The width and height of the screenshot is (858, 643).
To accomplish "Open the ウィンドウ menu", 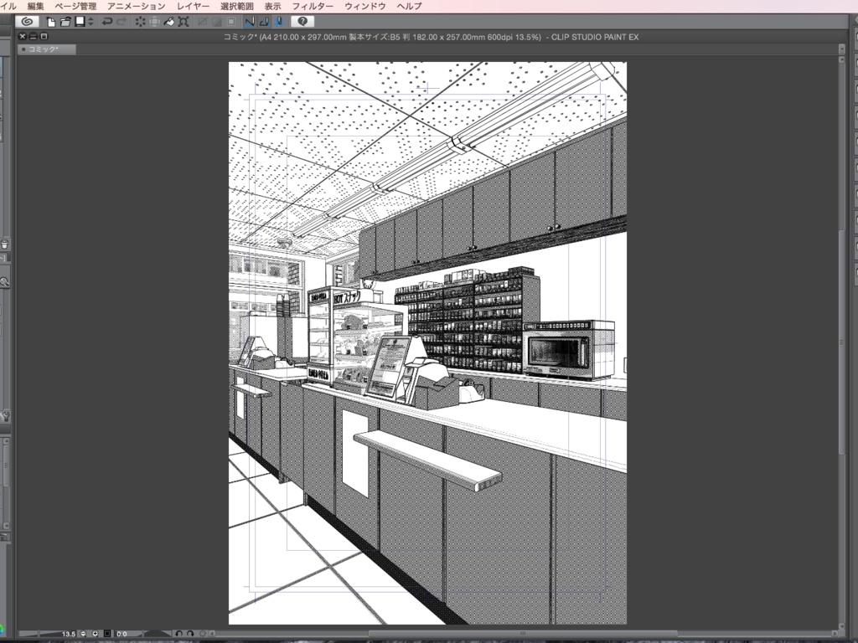I will pyautogui.click(x=365, y=6).
